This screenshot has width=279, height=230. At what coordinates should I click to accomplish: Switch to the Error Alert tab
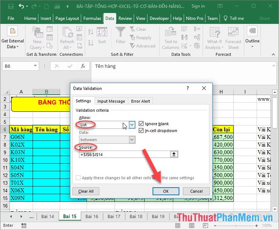(141, 101)
